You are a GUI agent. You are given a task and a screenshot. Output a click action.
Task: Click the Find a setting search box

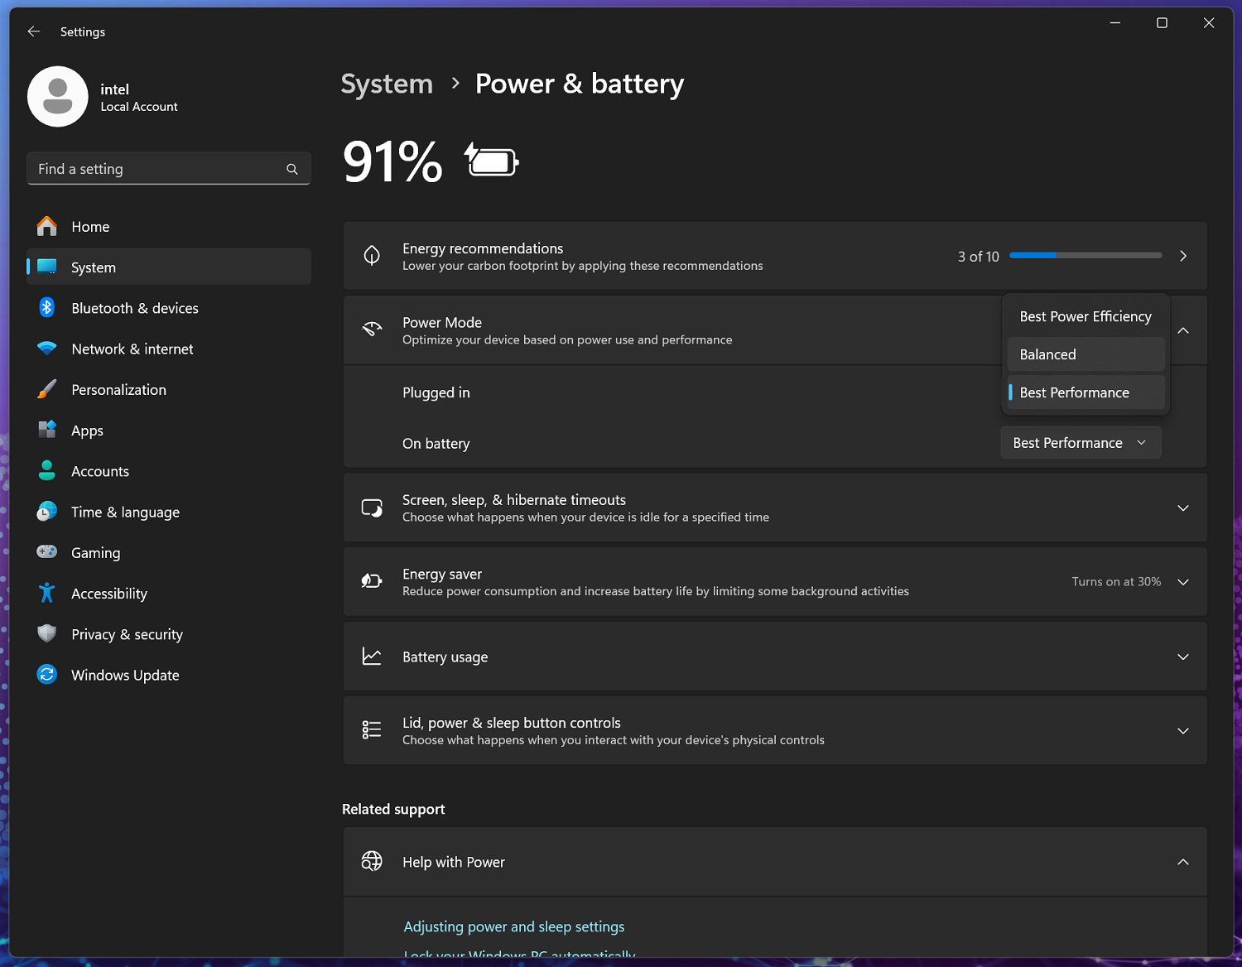click(157, 169)
